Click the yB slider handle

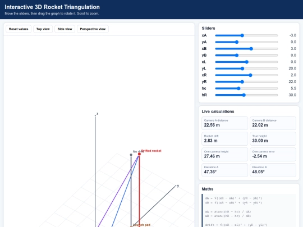point(237,55)
